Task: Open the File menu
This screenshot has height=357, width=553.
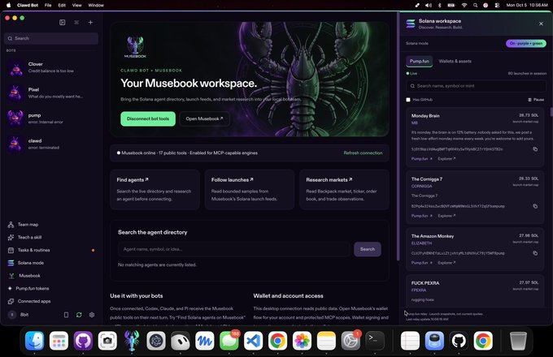Action: (48, 6)
